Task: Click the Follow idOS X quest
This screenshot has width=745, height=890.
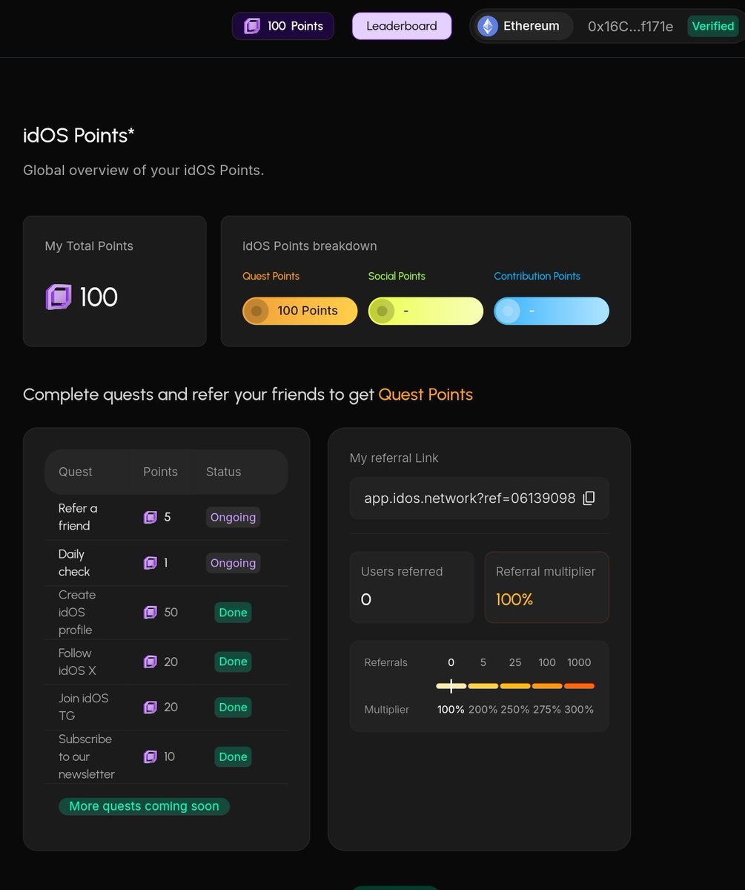Action: click(77, 662)
